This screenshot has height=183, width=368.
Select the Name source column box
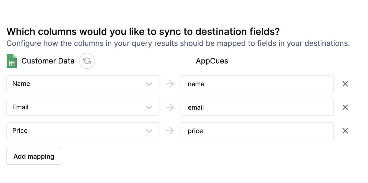83,84
